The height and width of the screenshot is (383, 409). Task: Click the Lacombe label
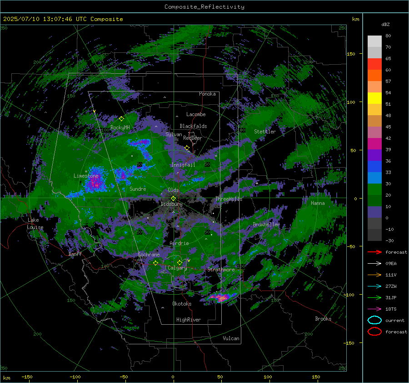pos(196,114)
